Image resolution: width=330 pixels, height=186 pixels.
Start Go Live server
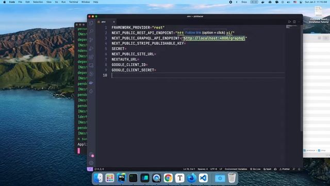(255, 169)
